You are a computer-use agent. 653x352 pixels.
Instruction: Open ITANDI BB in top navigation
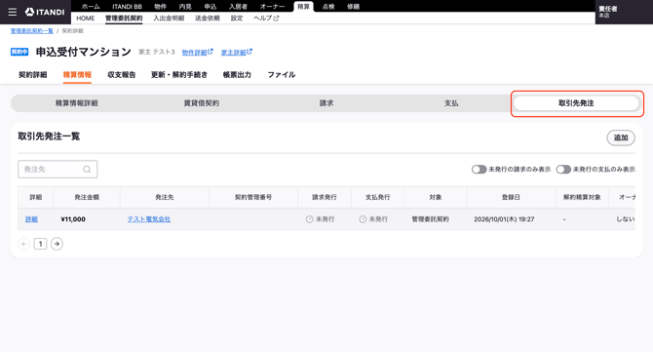127,7
